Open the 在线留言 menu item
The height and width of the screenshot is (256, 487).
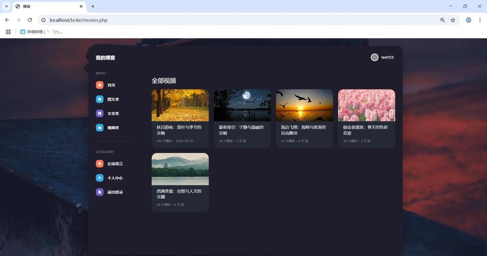(115, 163)
